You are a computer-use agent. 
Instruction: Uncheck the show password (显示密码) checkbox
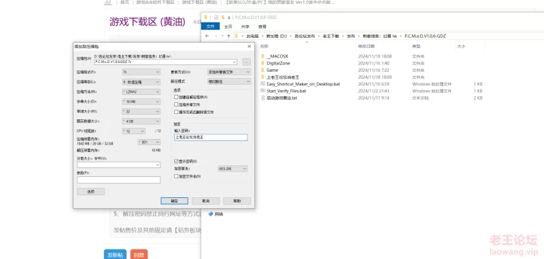click(176, 161)
